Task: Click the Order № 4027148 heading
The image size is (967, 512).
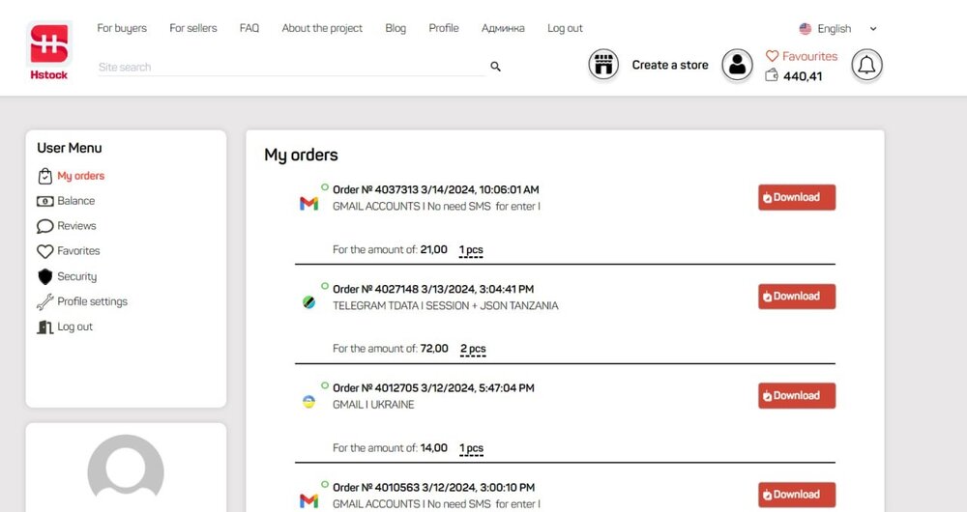Action: pyautogui.click(x=433, y=289)
